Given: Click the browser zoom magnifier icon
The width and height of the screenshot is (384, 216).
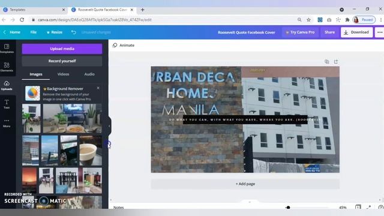Looking at the screenshot, I should coord(299,20).
